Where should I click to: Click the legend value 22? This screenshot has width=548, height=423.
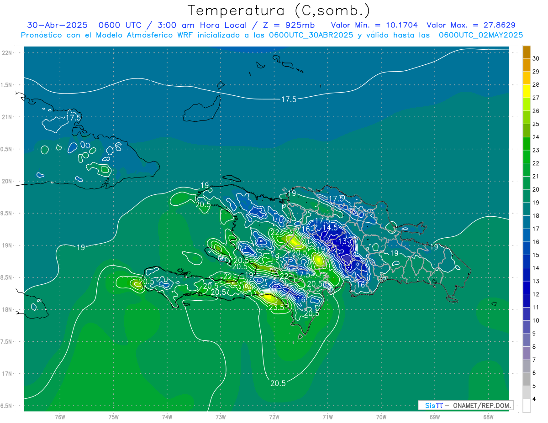[536, 163]
